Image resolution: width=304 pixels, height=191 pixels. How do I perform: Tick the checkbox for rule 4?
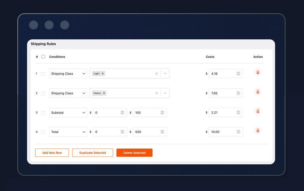point(43,132)
